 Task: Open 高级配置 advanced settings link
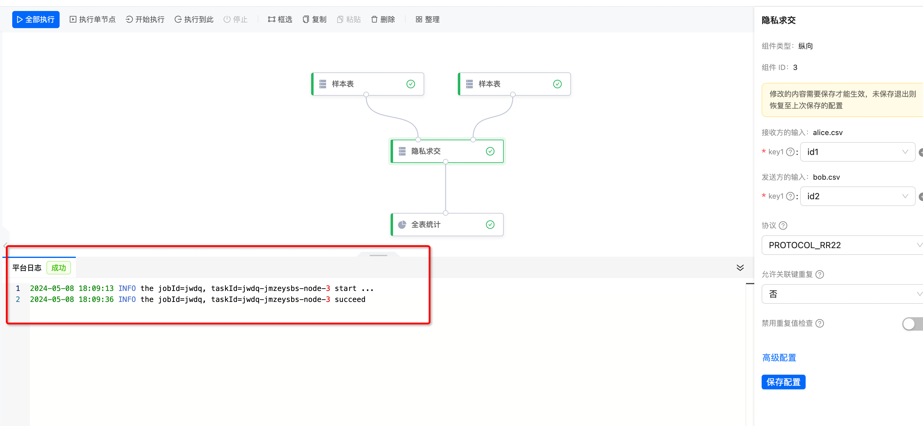pos(779,358)
